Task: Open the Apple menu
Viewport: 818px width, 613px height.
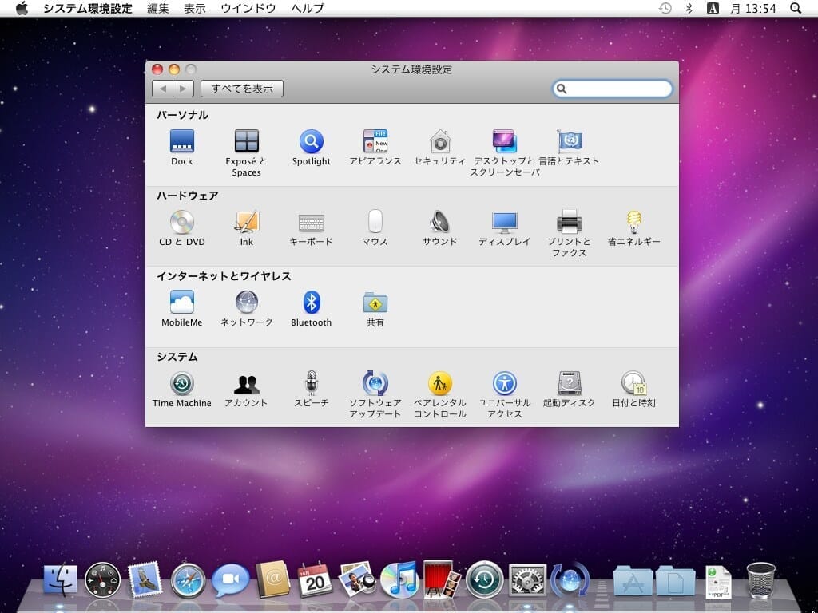Action: [x=22, y=8]
